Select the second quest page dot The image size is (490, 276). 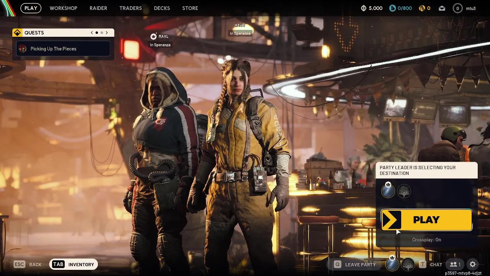pos(102,33)
